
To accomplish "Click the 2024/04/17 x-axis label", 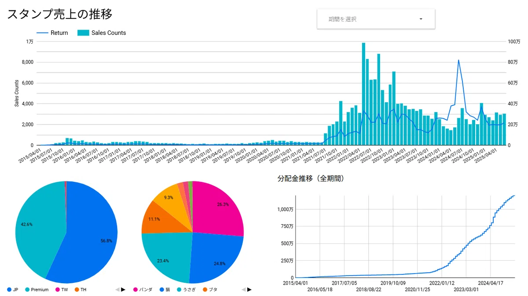I will 490,283.
